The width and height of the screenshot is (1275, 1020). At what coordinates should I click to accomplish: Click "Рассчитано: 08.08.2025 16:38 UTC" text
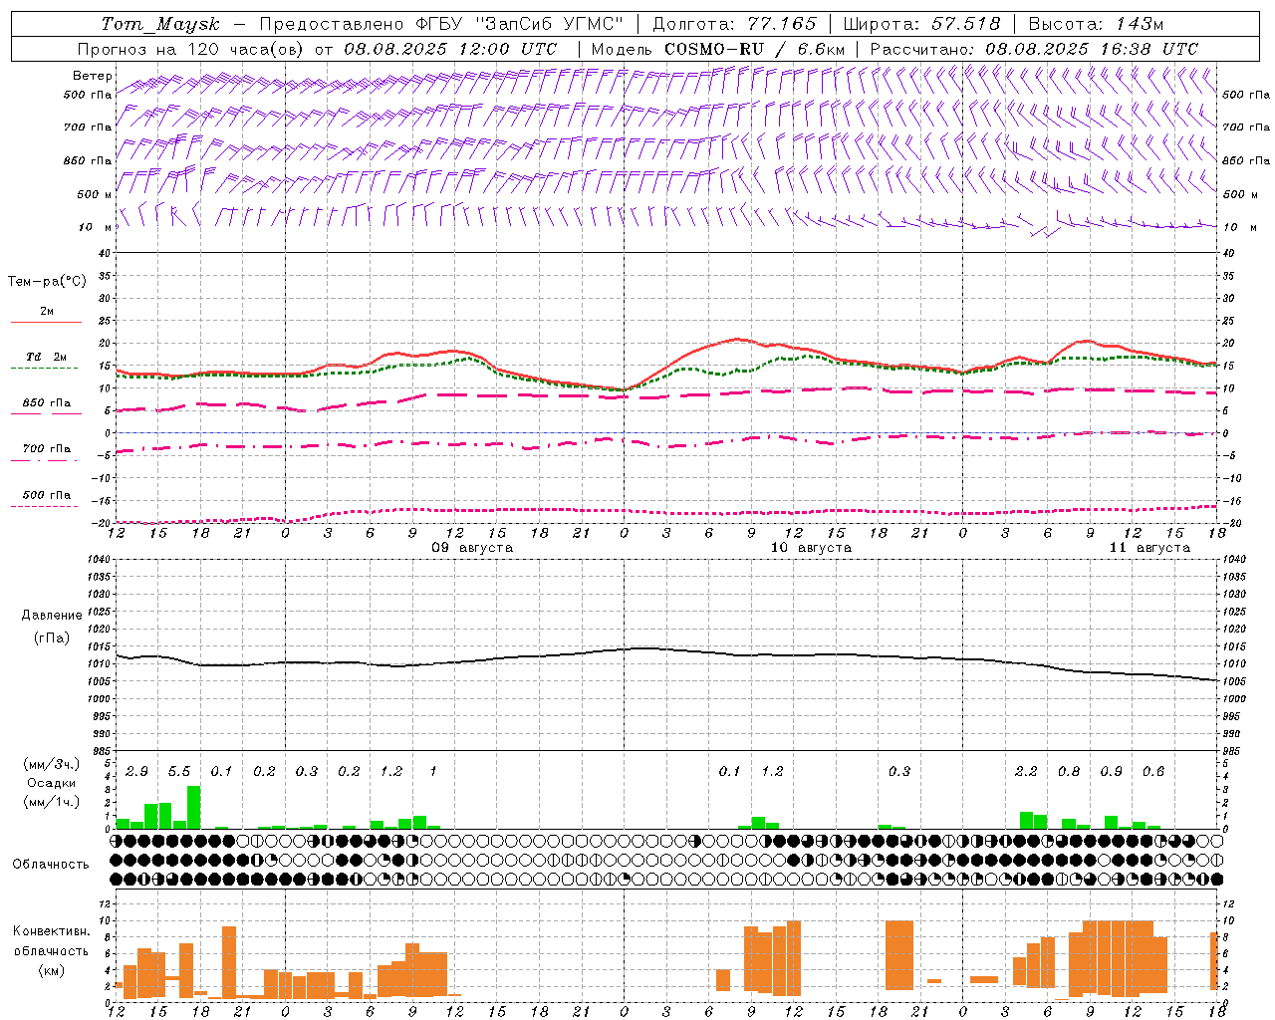tap(1034, 49)
